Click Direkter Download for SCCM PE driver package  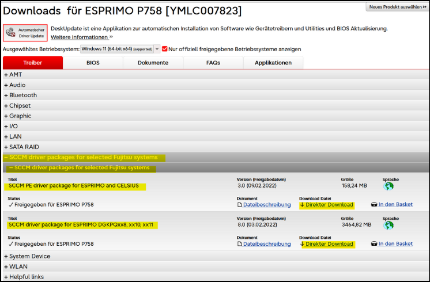pyautogui.click(x=327, y=205)
